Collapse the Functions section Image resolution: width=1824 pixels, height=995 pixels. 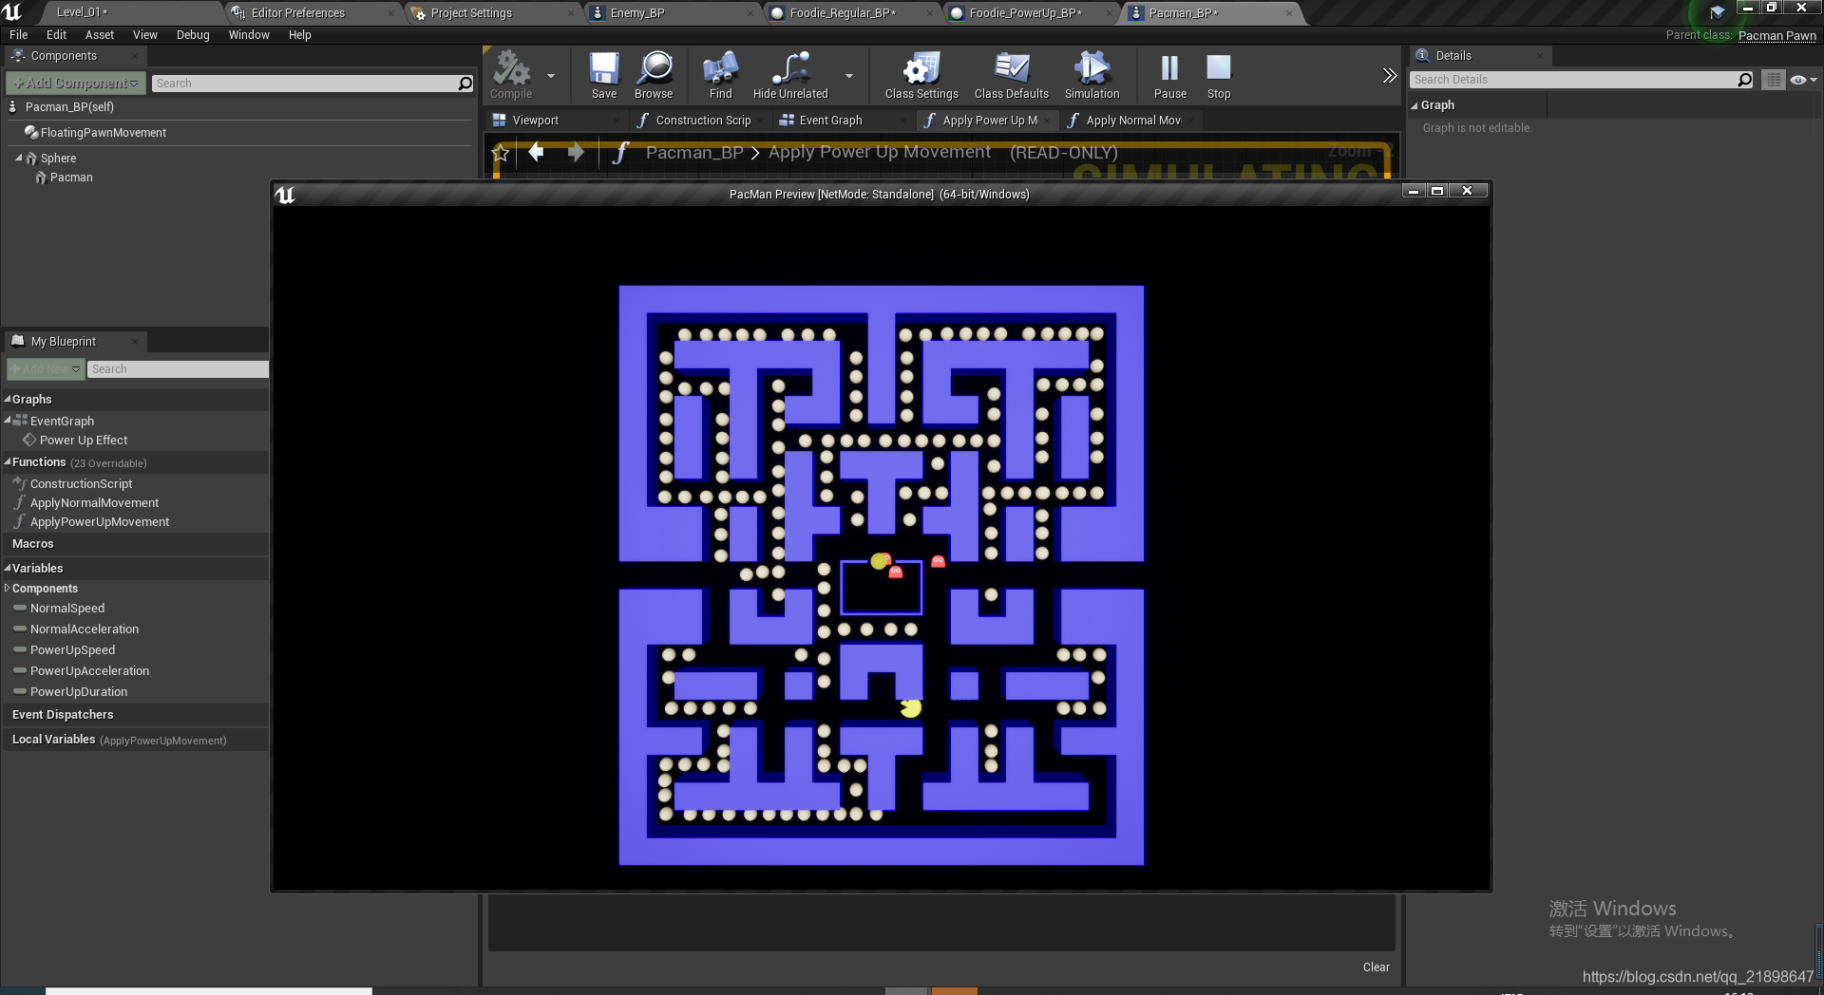pyautogui.click(x=8, y=462)
